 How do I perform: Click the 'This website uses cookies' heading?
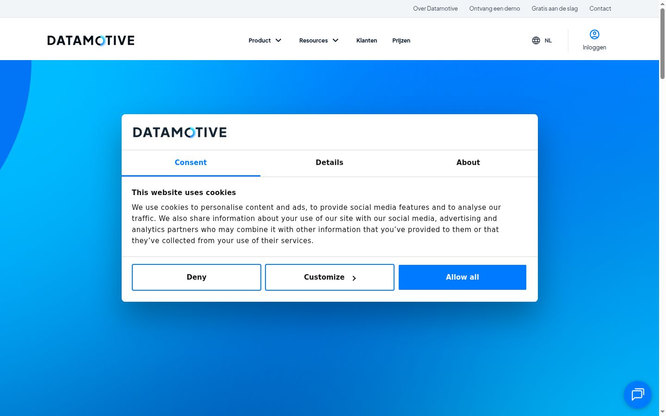184,193
